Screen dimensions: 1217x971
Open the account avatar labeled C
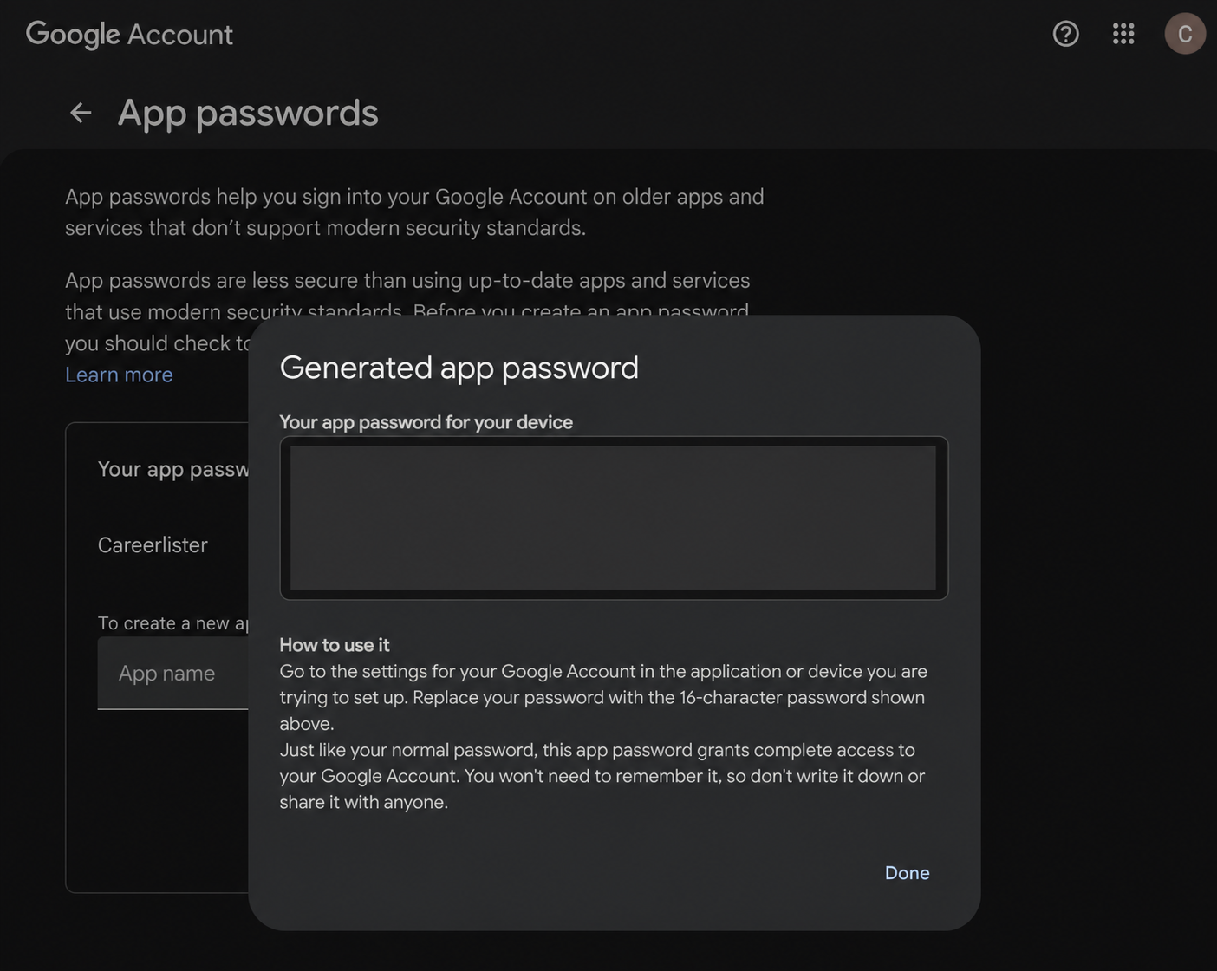click(1185, 34)
